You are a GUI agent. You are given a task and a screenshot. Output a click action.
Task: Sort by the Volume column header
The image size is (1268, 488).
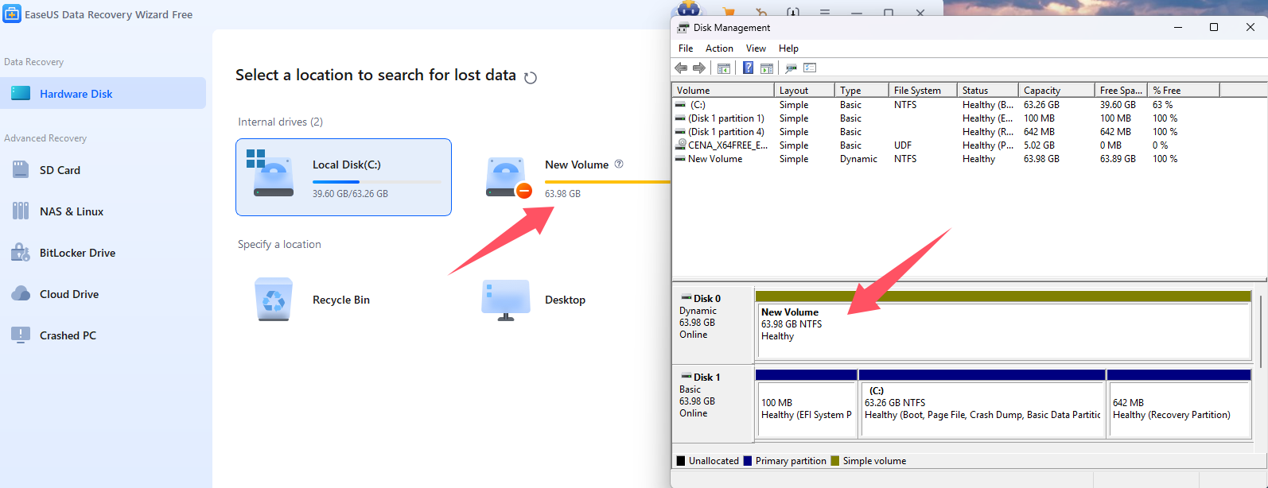point(723,90)
